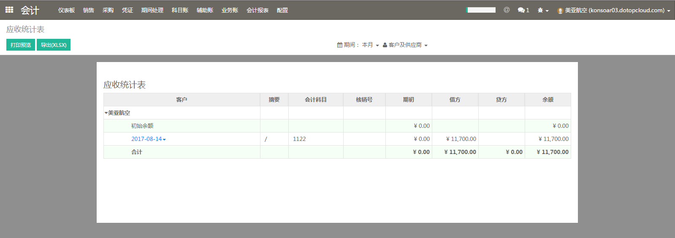The image size is (675, 238).
Task: Click the person icon beside 客户及供应商
Action: (385, 45)
